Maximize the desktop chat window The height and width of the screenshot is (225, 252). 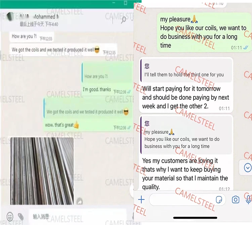(126, 3)
